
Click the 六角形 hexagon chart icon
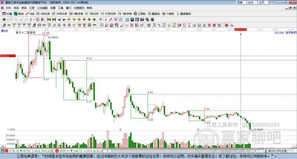coord(168,14)
